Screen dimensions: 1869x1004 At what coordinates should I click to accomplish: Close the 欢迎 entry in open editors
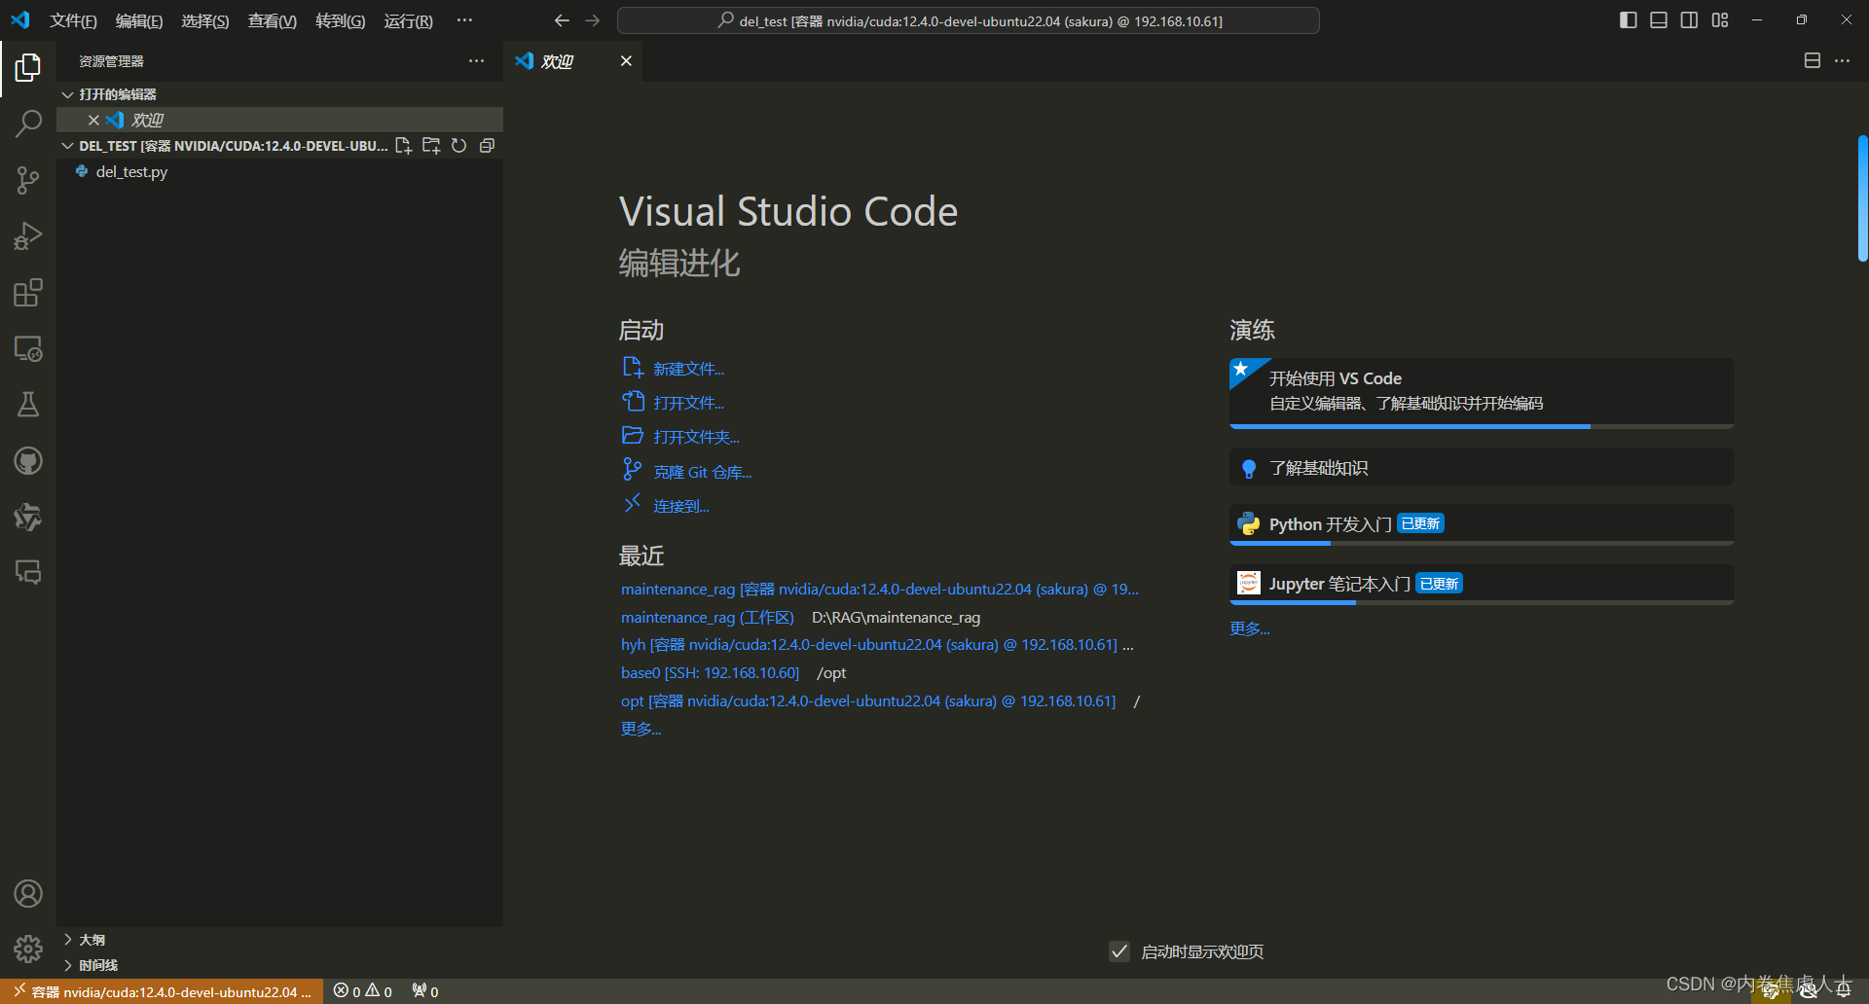point(93,120)
